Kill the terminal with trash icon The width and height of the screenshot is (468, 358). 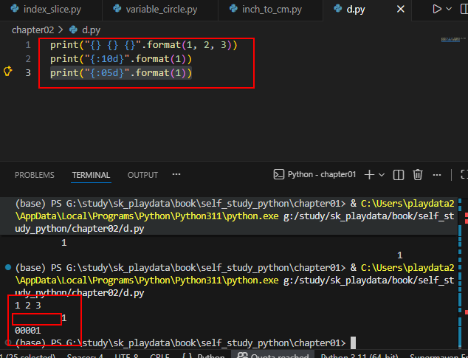(418, 175)
